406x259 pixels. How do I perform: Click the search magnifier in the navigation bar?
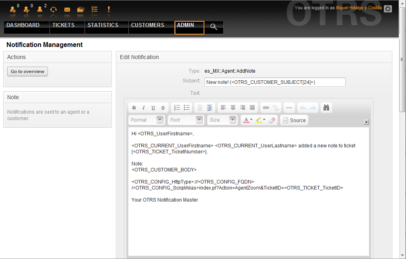coord(214,27)
